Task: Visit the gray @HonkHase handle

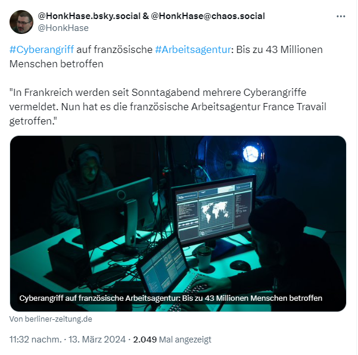Action: pyautogui.click(x=63, y=28)
